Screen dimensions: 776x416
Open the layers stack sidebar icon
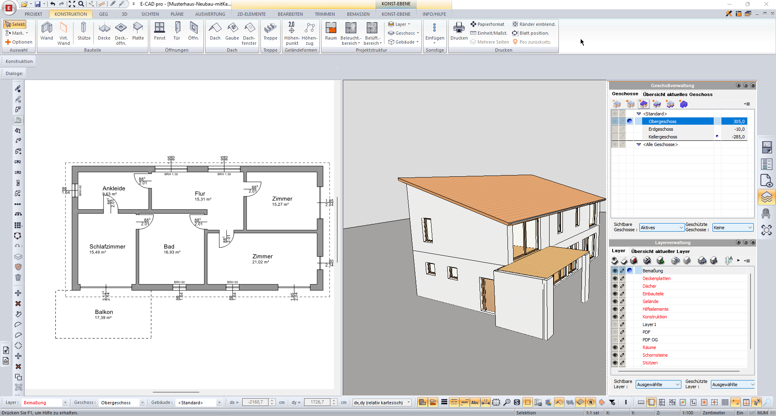pos(766,197)
